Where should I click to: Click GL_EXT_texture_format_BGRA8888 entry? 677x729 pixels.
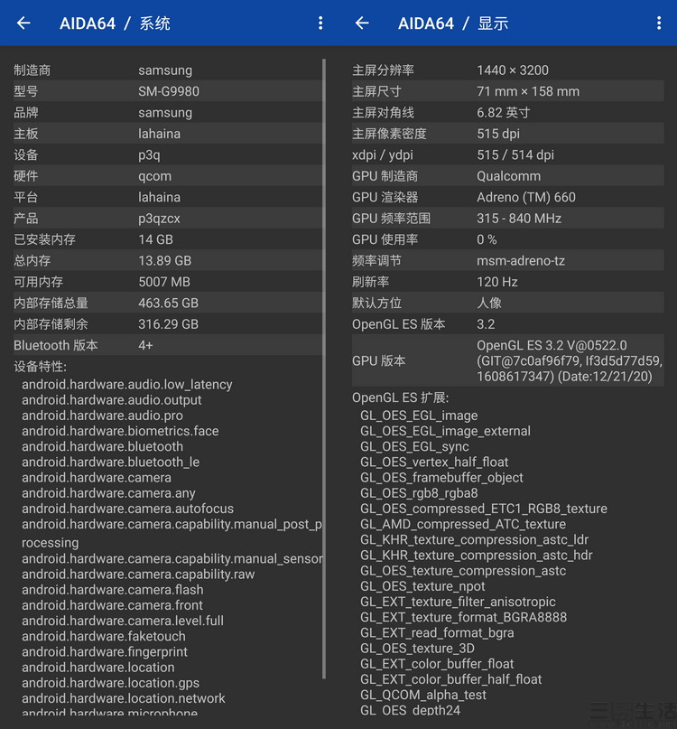(463, 617)
